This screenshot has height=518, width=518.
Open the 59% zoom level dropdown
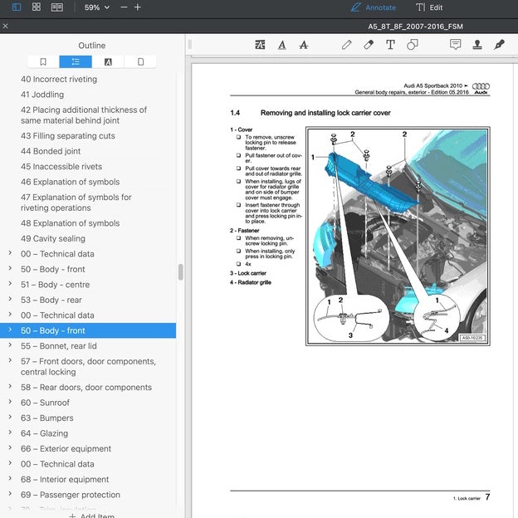(97, 7)
